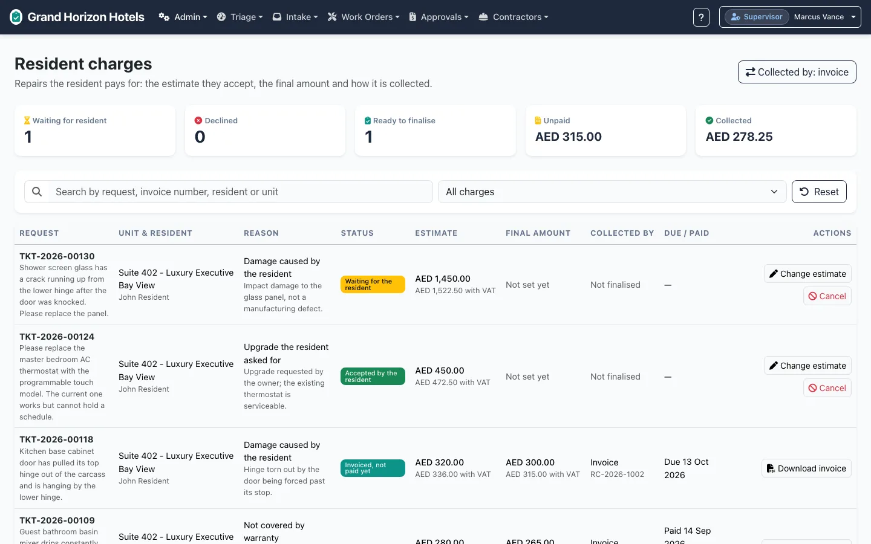Open the Admin menu

[183, 17]
